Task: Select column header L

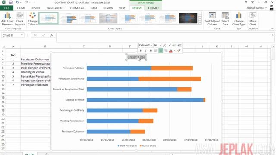Action: [x=231, y=46]
